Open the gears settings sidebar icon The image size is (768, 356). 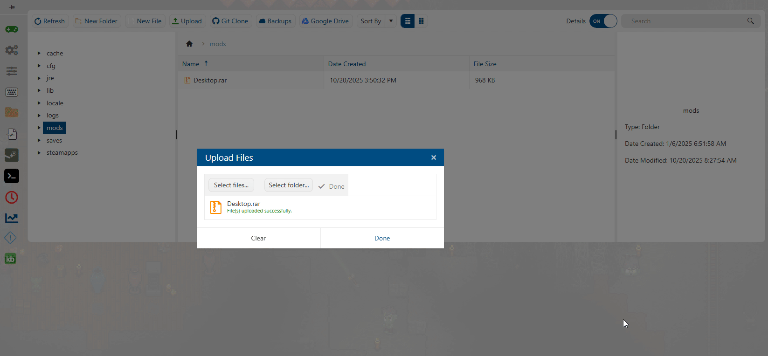[x=12, y=50]
